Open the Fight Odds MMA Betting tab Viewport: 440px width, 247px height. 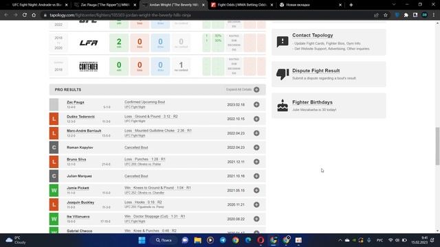[x=242, y=5]
